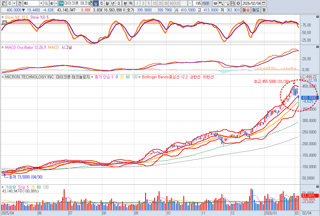
Task: Open the data grid icon on Stochastic panel
Action: pos(4,23)
